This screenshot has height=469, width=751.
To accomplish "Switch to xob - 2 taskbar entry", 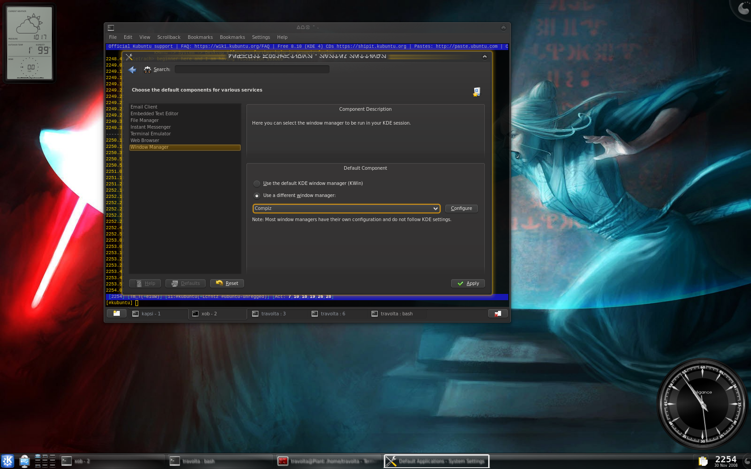I will pos(112,461).
